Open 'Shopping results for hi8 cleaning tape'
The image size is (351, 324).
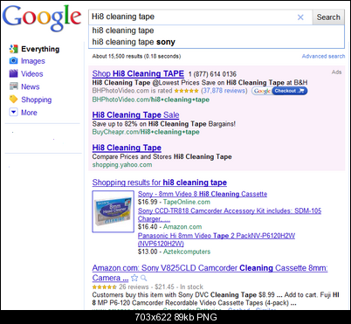[x=160, y=183]
